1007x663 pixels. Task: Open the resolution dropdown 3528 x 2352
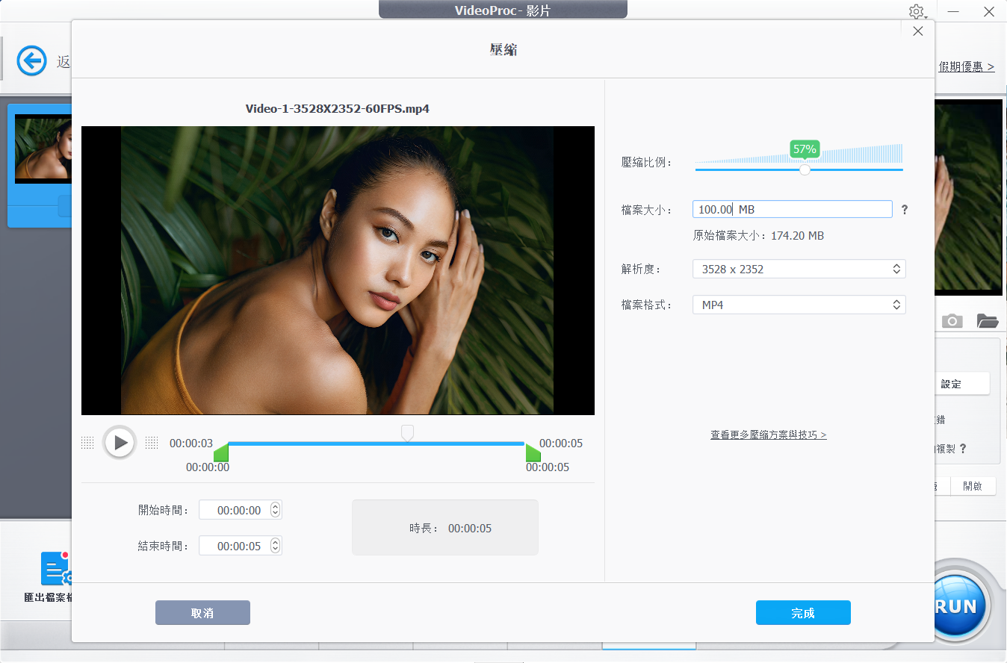(x=799, y=269)
